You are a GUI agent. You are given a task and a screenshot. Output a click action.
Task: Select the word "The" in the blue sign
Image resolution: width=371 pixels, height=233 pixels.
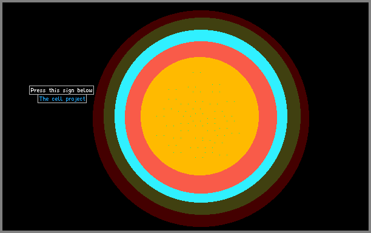click(44, 99)
